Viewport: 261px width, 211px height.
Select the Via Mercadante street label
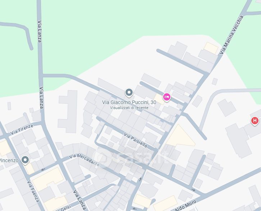pyautogui.click(x=84, y=160)
